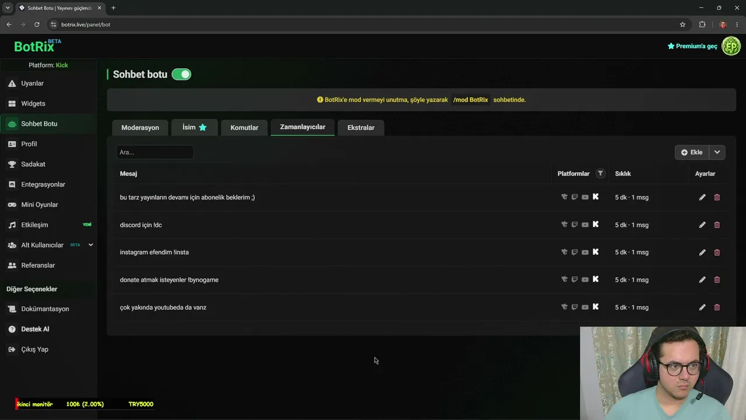746x420 pixels.
Task: Edit the 'instagram efendim !insta' timer
Action: pos(702,252)
